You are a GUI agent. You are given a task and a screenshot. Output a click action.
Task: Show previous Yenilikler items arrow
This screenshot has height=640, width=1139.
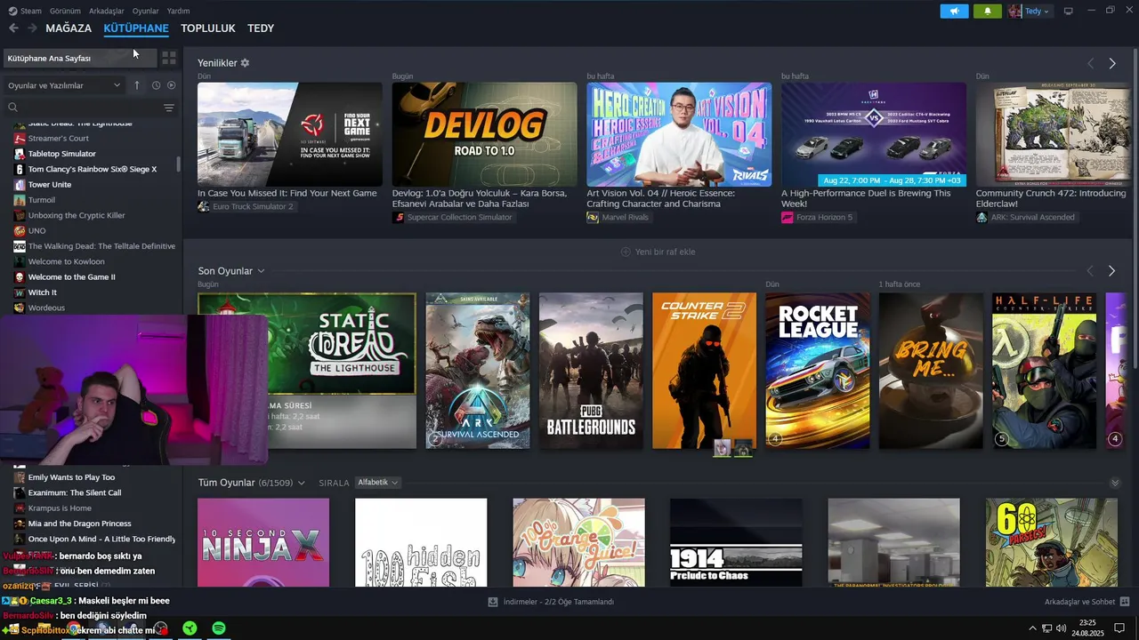point(1091,63)
